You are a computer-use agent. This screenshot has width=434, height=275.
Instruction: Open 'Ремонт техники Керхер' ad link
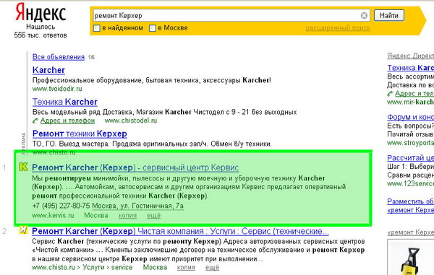point(80,134)
